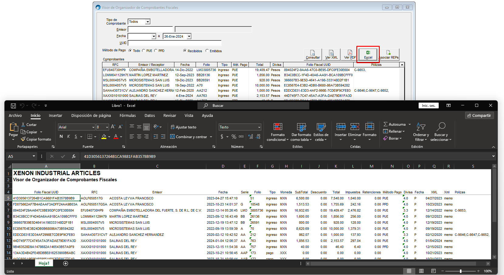This screenshot has width=504, height=275.
Task: Open Ordenar y filtrar menu
Action: click(421, 132)
